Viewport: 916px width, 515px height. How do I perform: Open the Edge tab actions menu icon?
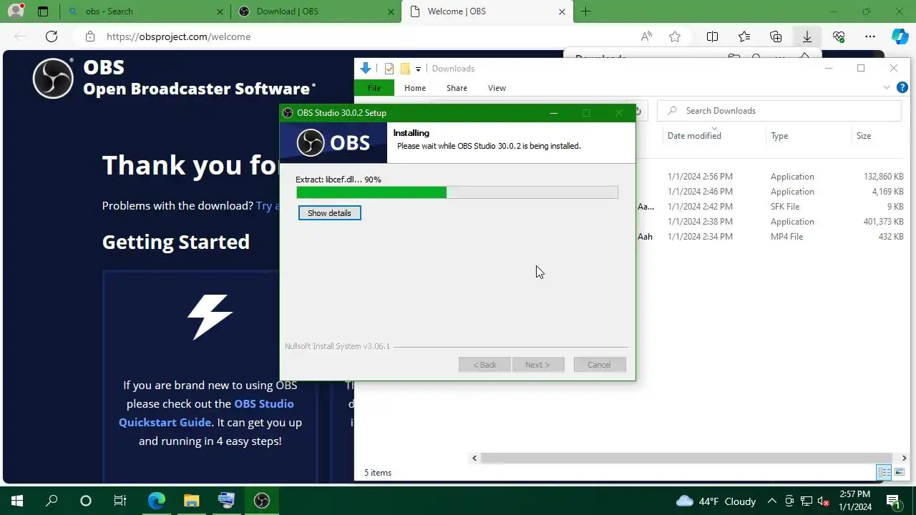pos(43,11)
